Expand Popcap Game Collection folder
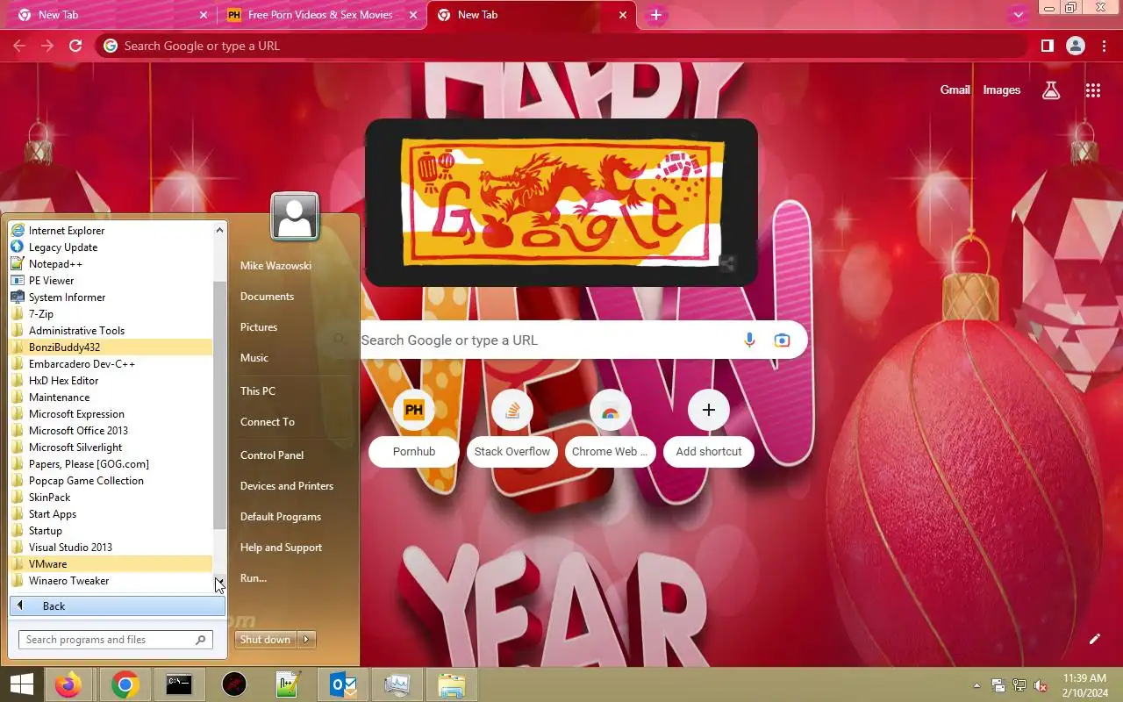The image size is (1123, 702). click(111, 481)
